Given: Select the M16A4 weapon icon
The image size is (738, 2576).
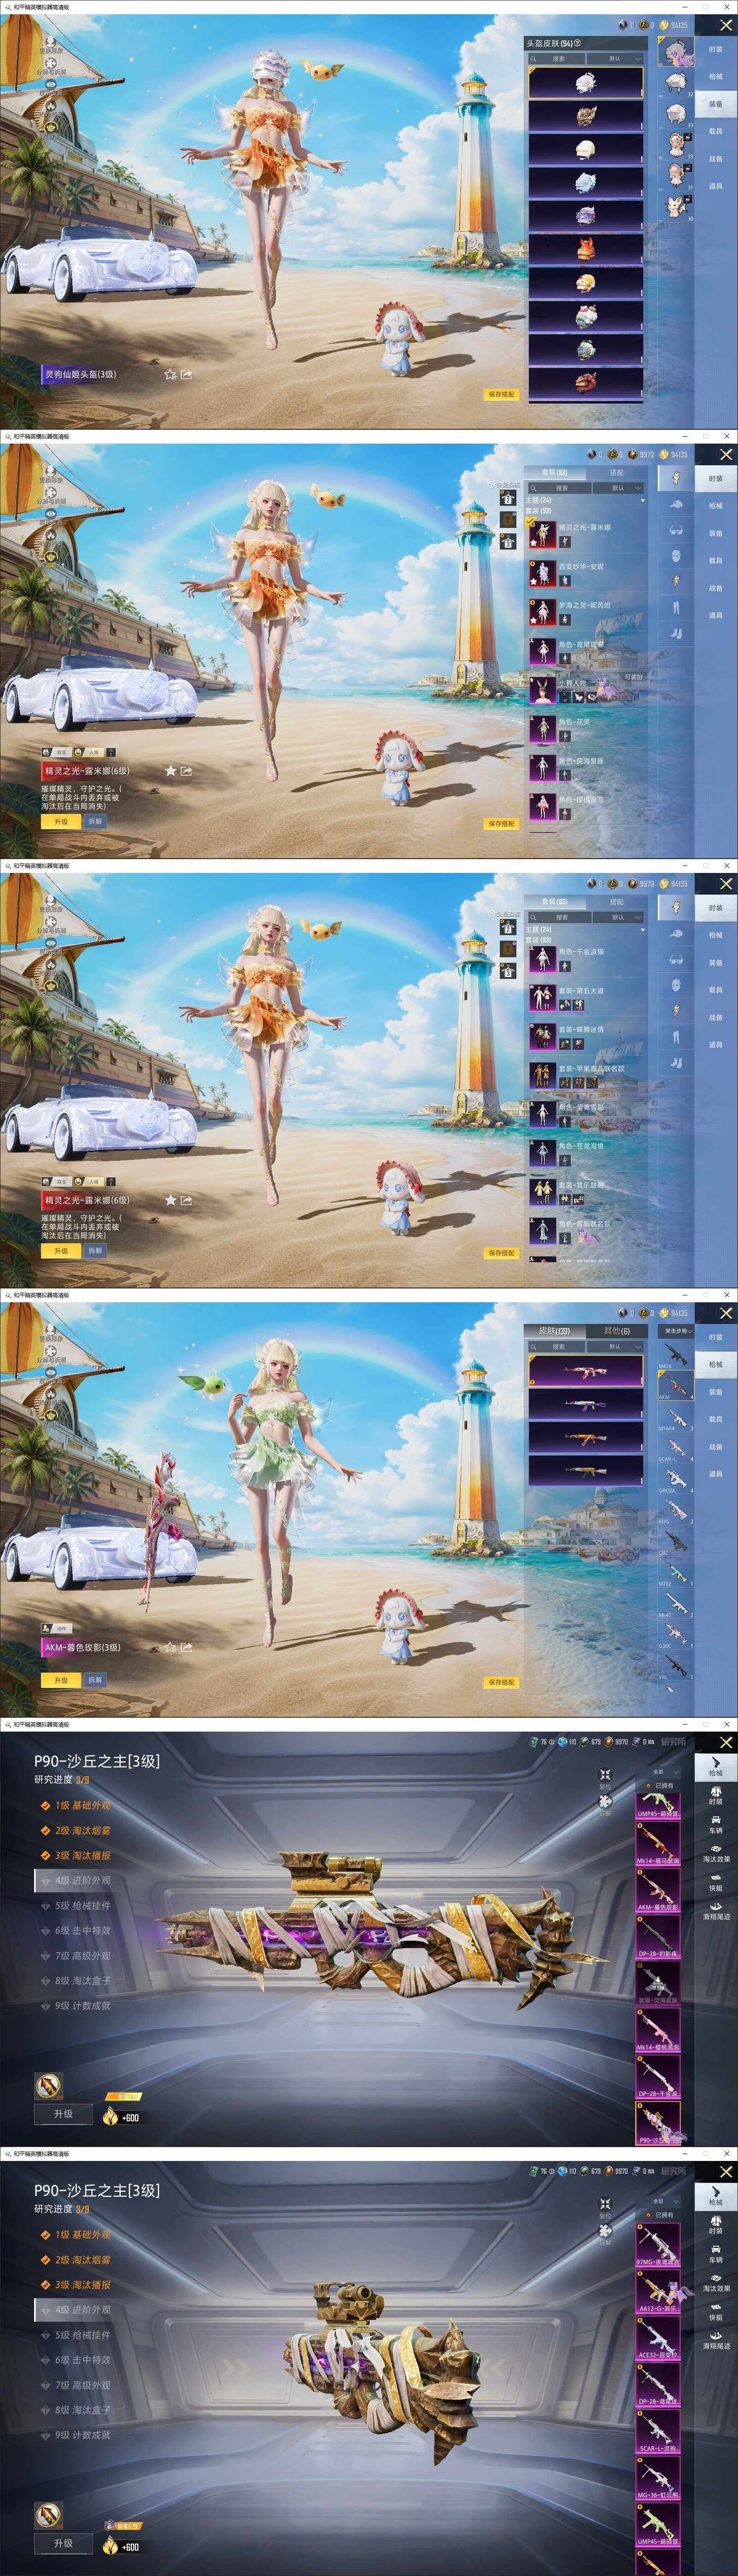Looking at the screenshot, I should 675,1416.
